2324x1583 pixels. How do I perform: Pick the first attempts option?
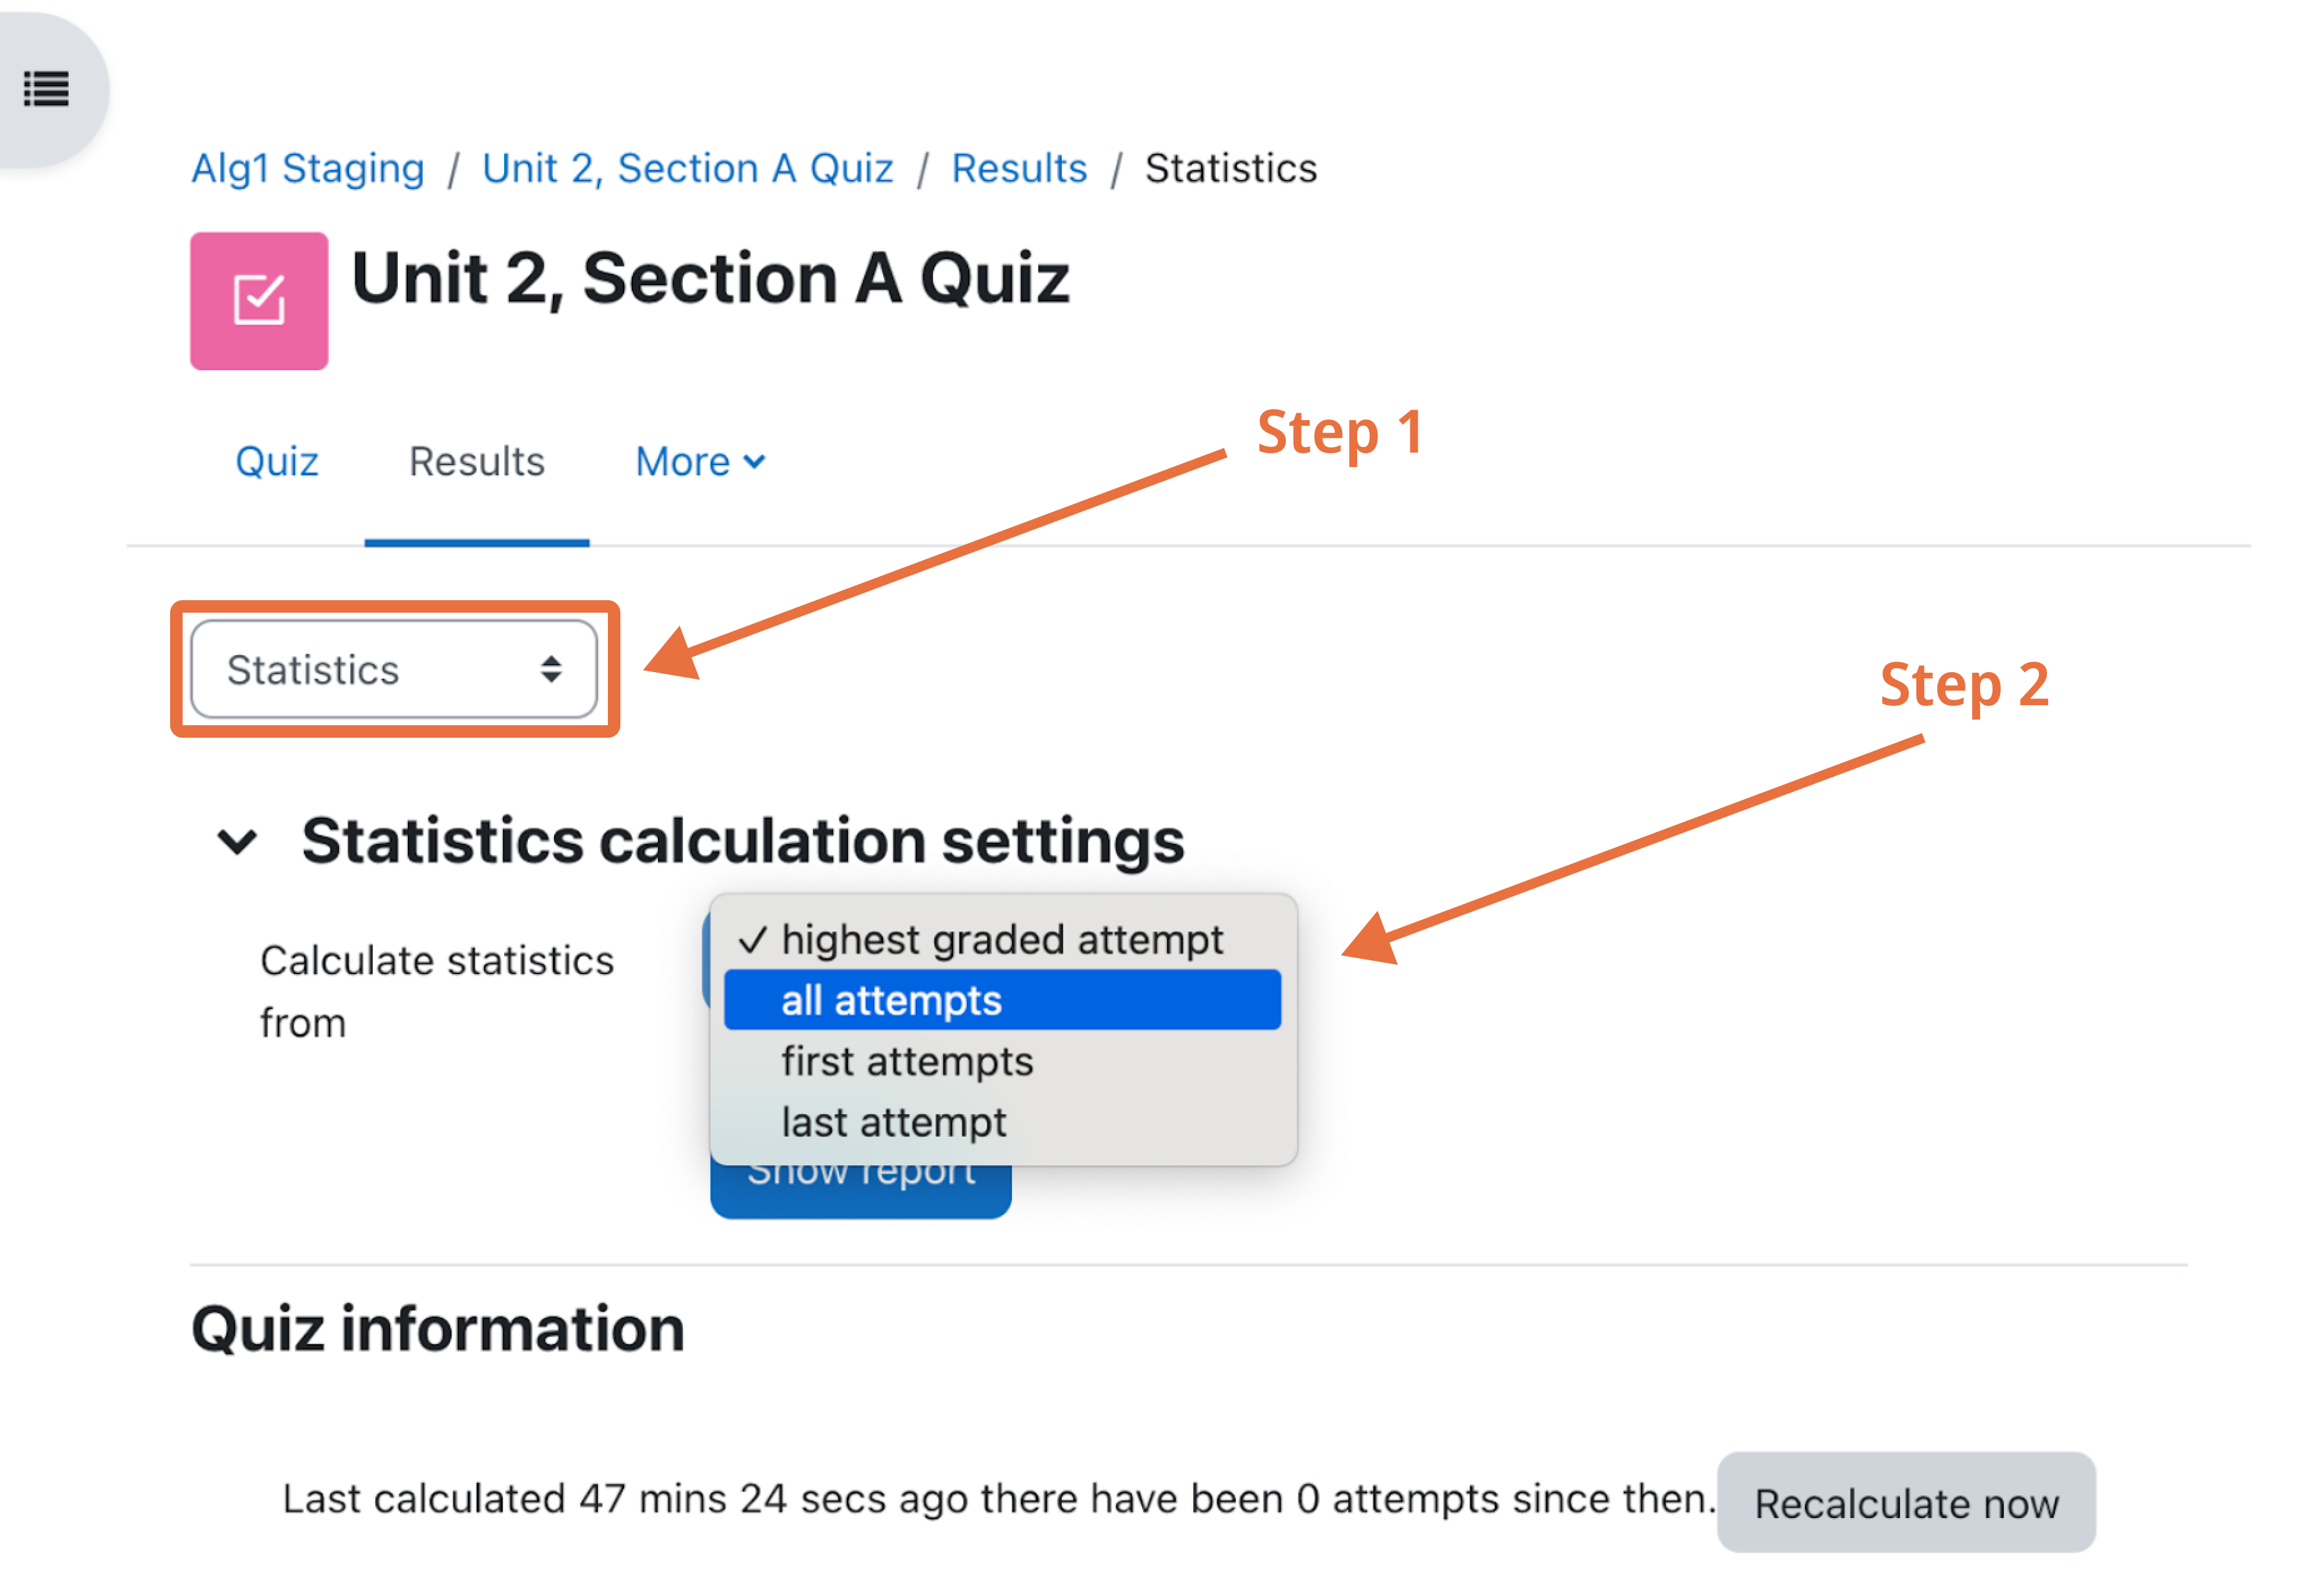(x=906, y=1062)
